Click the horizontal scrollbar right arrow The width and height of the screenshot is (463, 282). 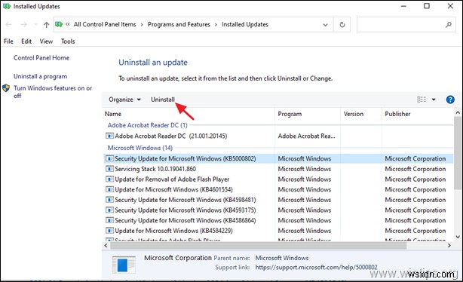[x=449, y=245]
